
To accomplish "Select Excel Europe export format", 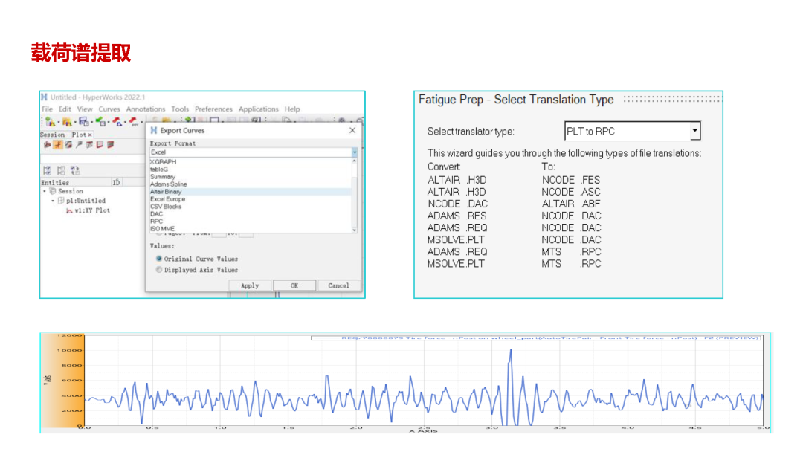I will tap(251, 199).
